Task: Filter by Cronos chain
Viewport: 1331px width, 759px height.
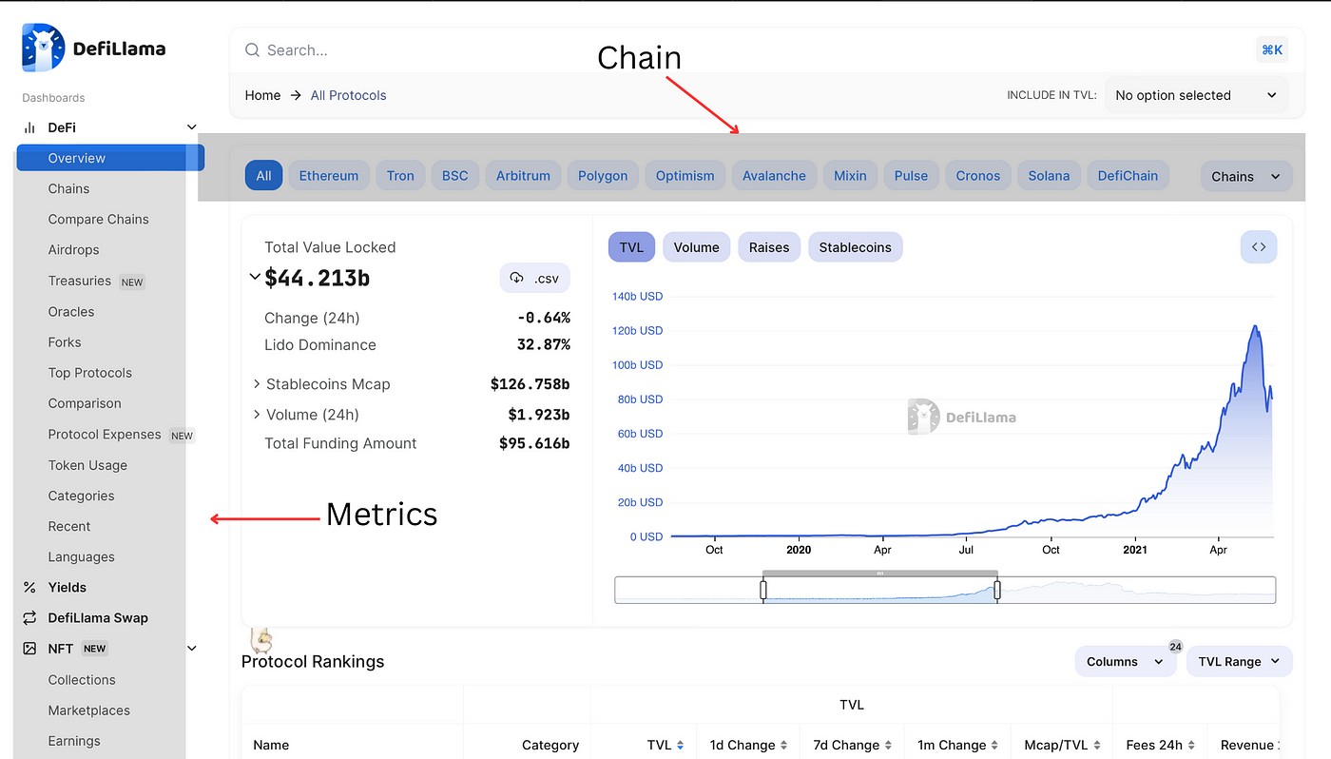Action: point(978,175)
